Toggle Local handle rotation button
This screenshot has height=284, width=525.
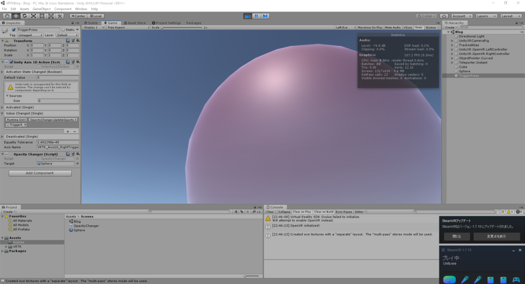96,16
